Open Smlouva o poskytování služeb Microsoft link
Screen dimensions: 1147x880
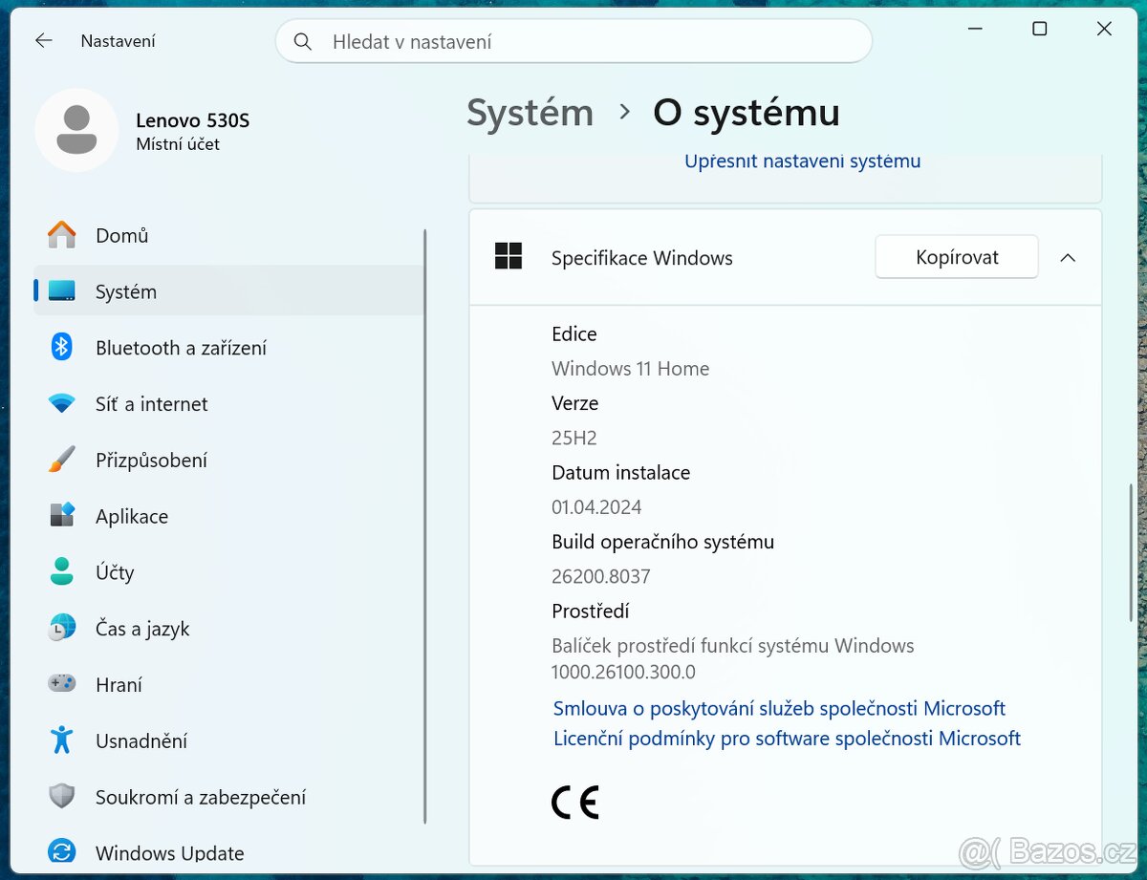779,708
